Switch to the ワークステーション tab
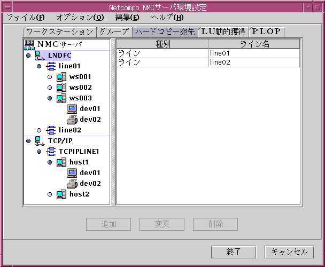The height and width of the screenshot is (267, 325). click(60, 32)
